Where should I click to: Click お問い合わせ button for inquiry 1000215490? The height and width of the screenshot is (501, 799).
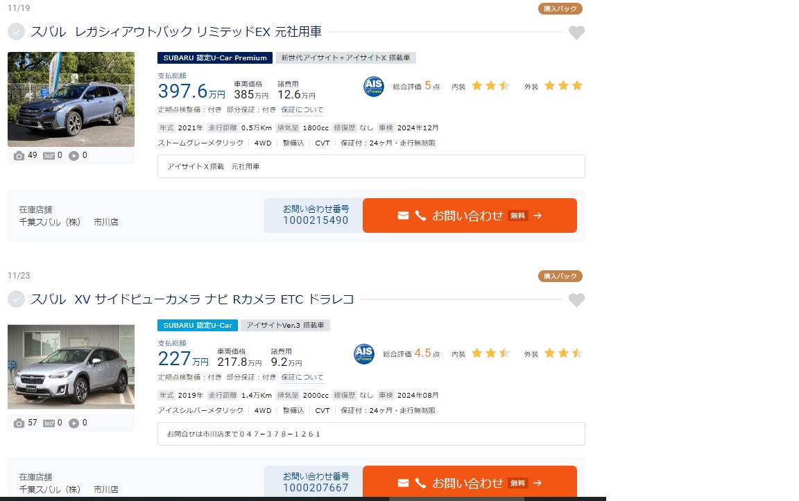[x=470, y=216]
